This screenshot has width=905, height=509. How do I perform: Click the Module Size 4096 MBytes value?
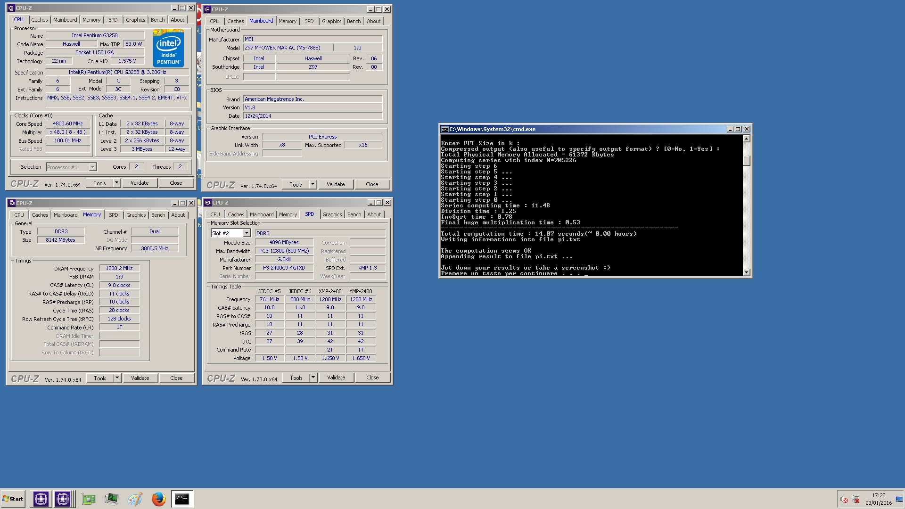pyautogui.click(x=284, y=242)
